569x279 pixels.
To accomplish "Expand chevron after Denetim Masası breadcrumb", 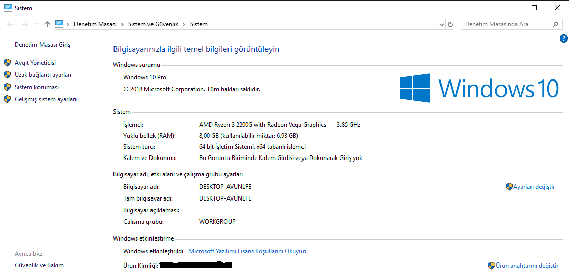I will [x=122, y=24].
